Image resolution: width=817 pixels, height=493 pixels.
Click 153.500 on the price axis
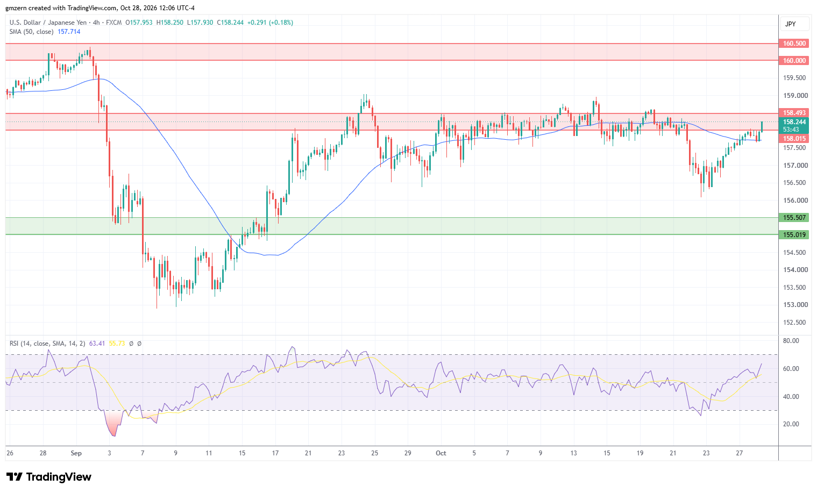794,288
